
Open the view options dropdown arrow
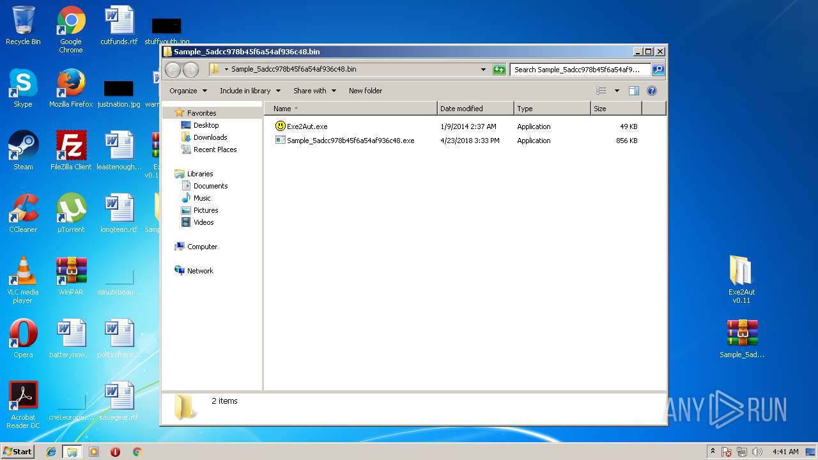click(617, 91)
